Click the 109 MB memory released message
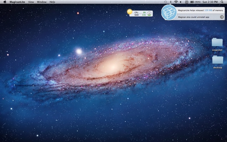 click(x=201, y=11)
